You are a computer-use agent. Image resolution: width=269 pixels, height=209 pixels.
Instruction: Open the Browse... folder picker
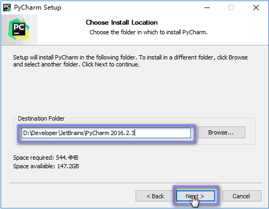click(x=222, y=132)
